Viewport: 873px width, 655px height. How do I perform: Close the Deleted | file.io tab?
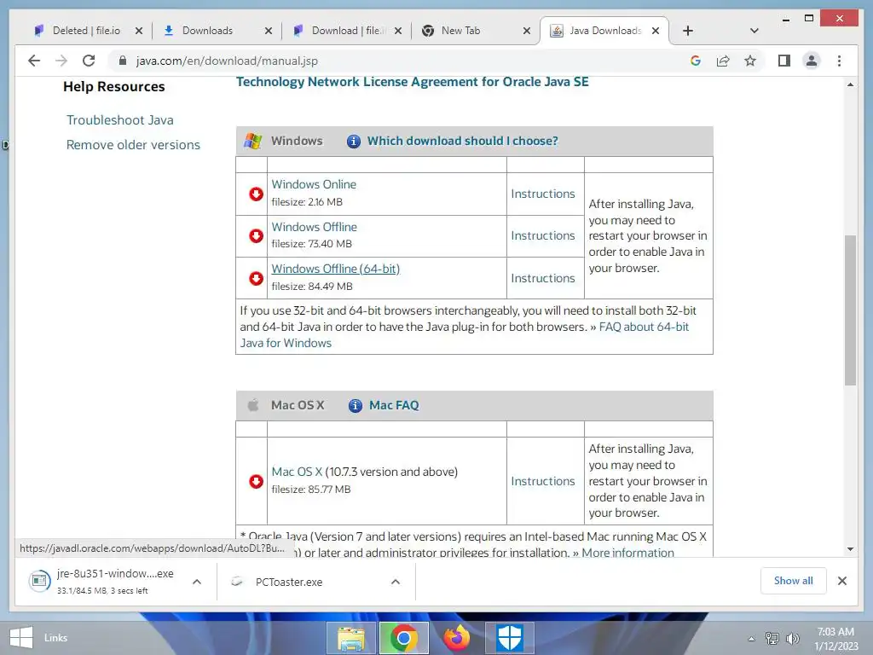point(139,32)
